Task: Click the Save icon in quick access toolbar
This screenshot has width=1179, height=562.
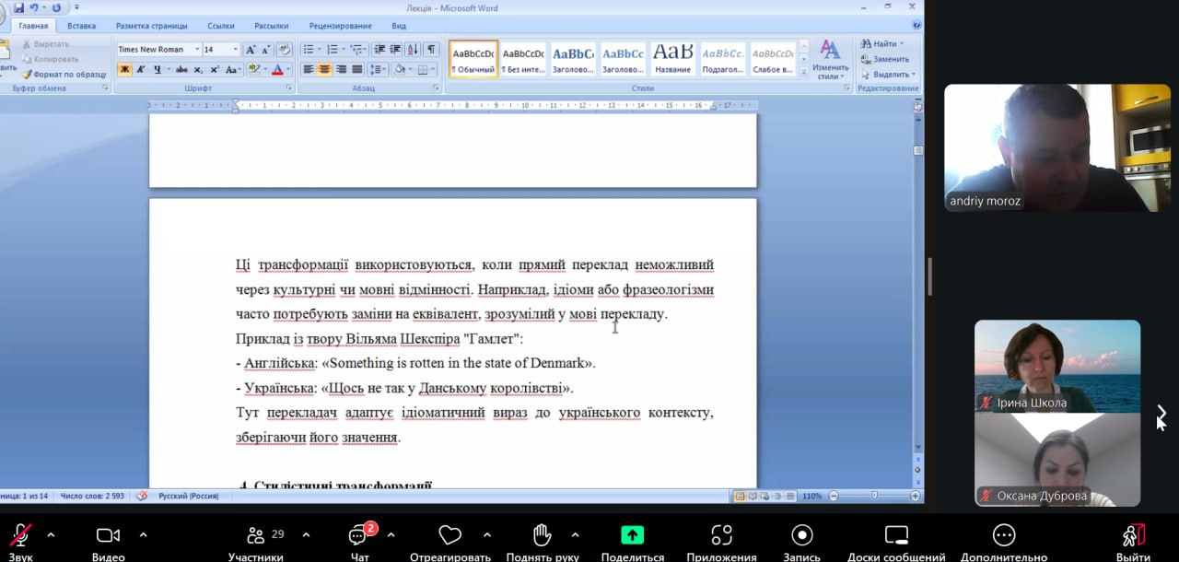Action: click(x=18, y=8)
